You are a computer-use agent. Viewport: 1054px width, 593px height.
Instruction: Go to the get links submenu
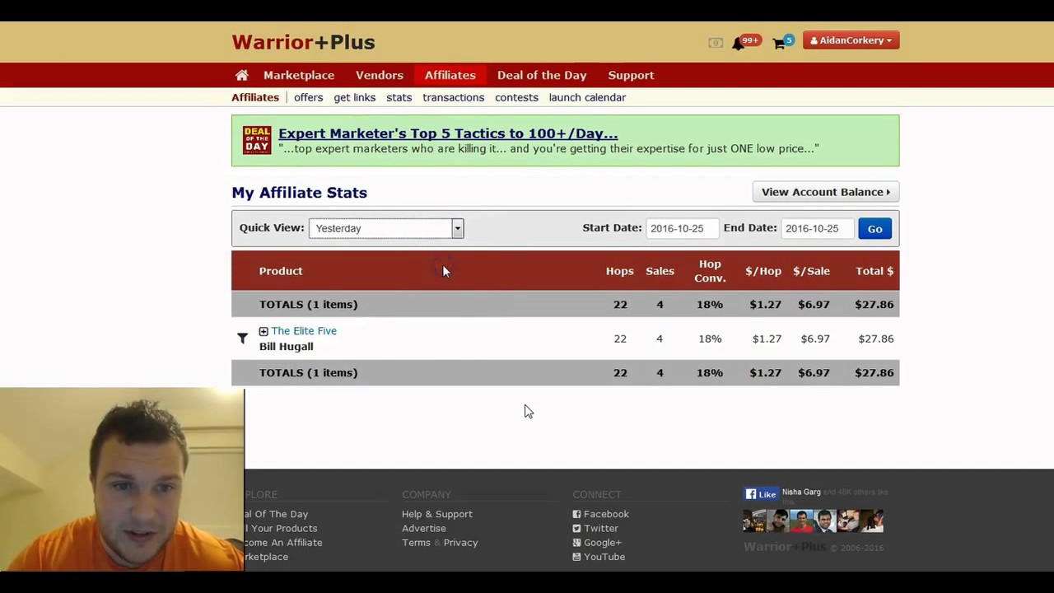[354, 97]
